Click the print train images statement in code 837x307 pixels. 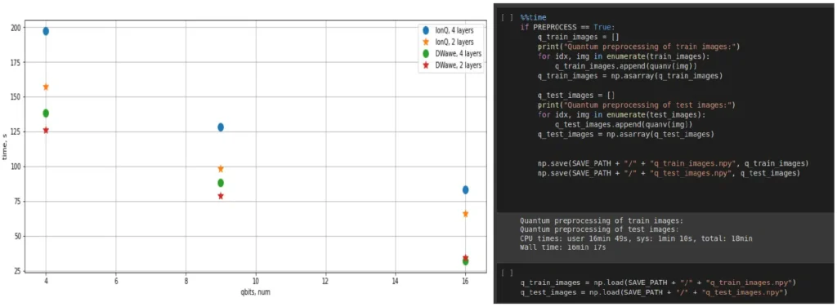click(x=638, y=47)
